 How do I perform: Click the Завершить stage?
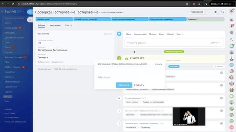tap(206, 19)
